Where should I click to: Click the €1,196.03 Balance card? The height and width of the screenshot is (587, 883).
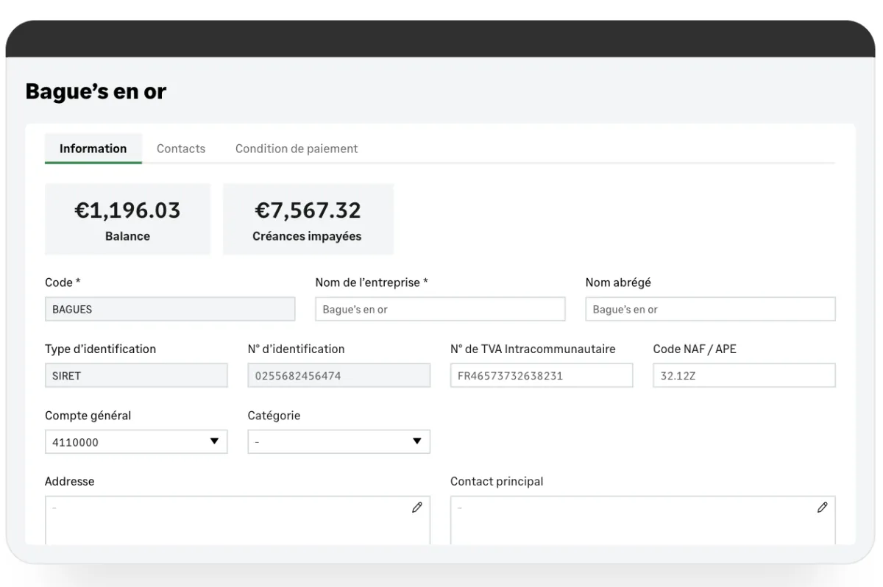[x=127, y=219]
